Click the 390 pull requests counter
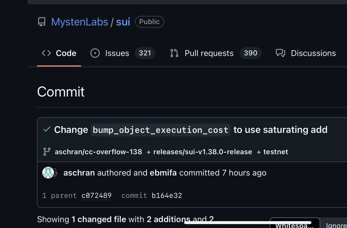Screen dimensions: 347x228 250,53
